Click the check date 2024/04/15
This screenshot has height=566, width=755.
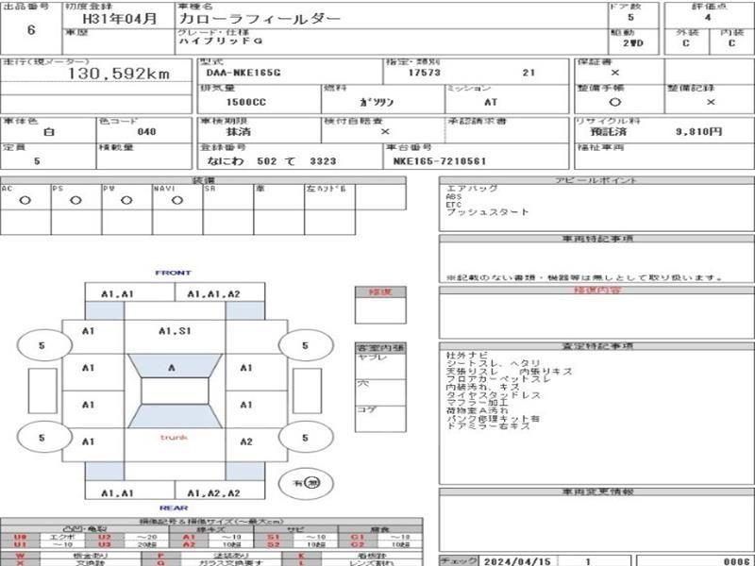[x=517, y=561]
